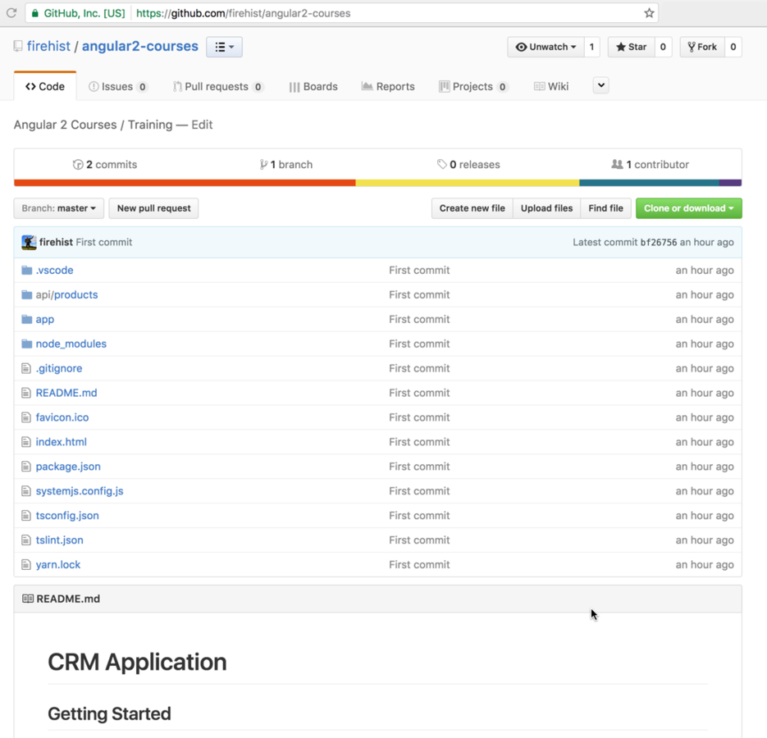Open the Boards tab
767x738 pixels.
(x=313, y=87)
